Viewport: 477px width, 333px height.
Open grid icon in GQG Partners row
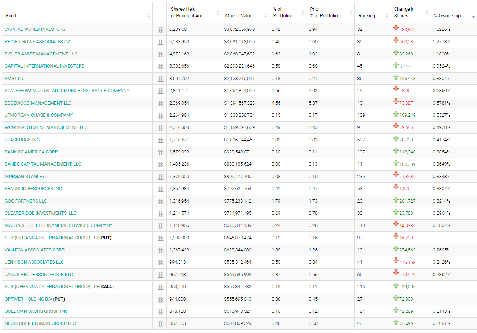coord(160,202)
